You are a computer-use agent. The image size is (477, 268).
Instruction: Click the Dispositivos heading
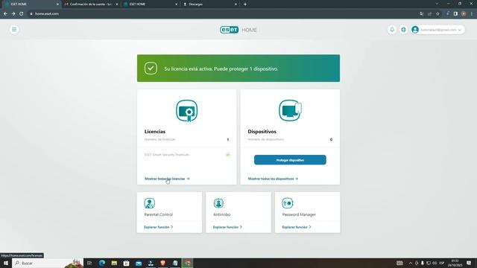(262, 132)
